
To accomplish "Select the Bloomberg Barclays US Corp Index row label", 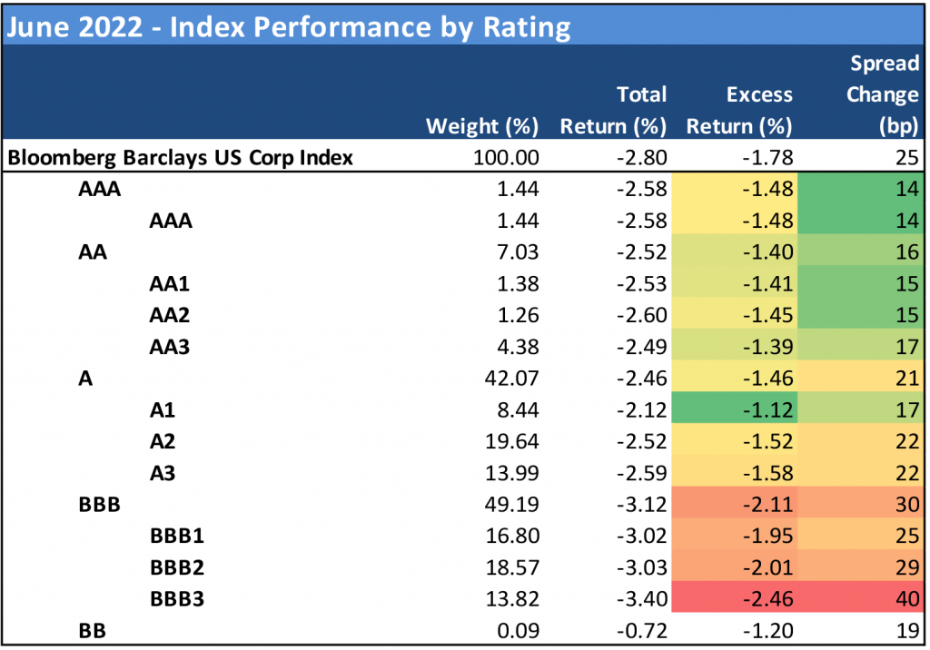I will [181, 158].
